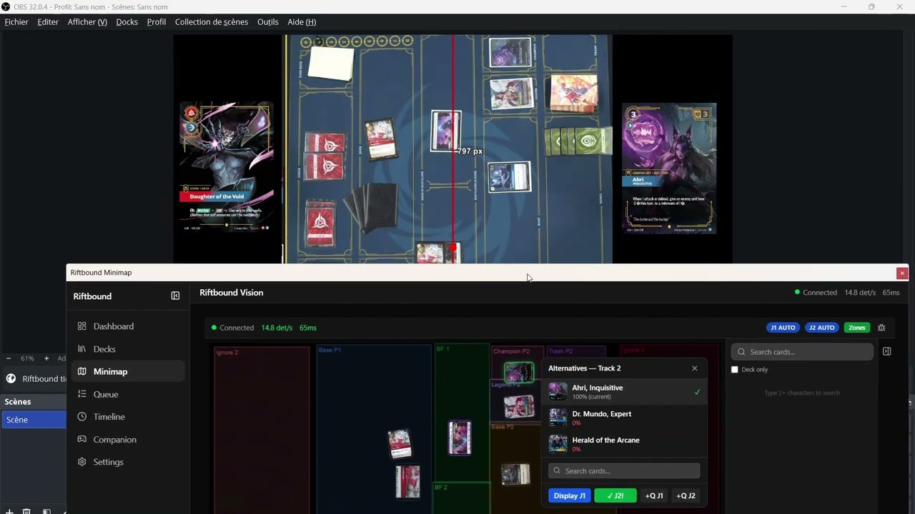Toggle the Zones overlay
This screenshot has width=915, height=514.
click(856, 328)
